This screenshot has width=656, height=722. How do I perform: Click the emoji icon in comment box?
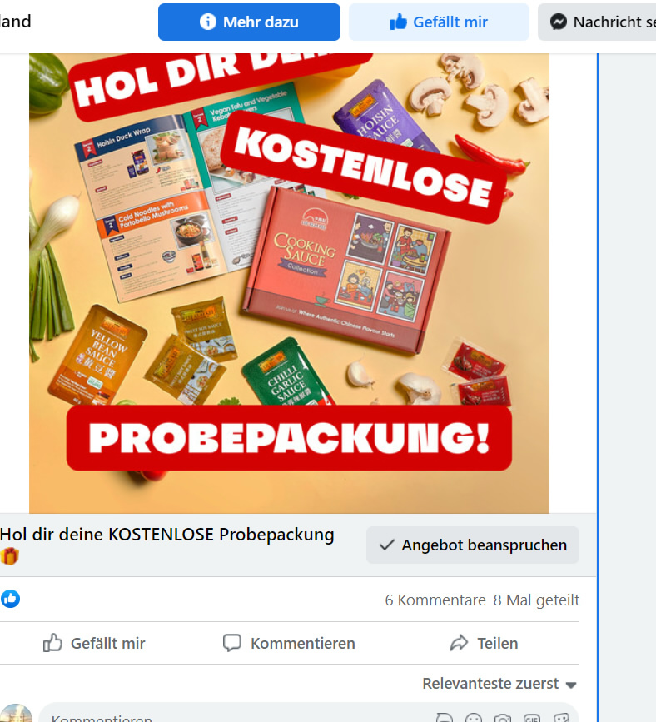(473, 719)
